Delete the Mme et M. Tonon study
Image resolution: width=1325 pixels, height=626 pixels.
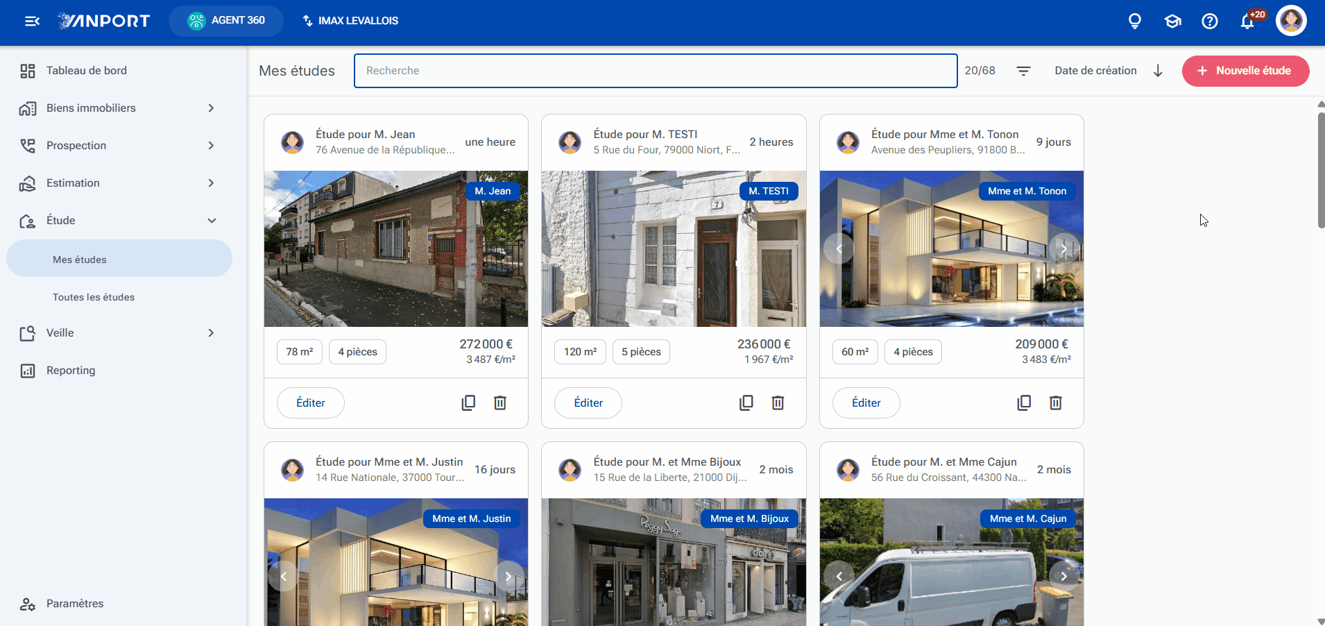pyautogui.click(x=1056, y=403)
